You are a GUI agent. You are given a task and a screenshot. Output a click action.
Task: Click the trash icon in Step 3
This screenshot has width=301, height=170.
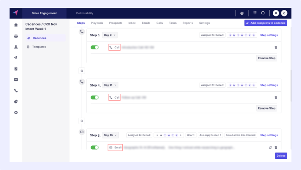coord(276,47)
